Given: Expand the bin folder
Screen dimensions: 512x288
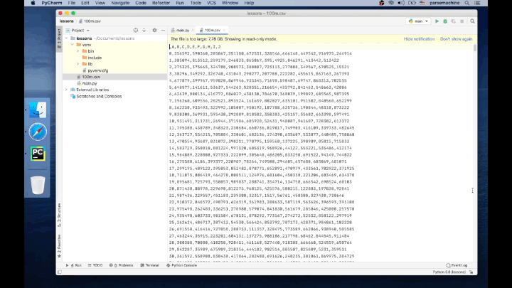Looking at the screenshot, I should pyautogui.click(x=78, y=51).
